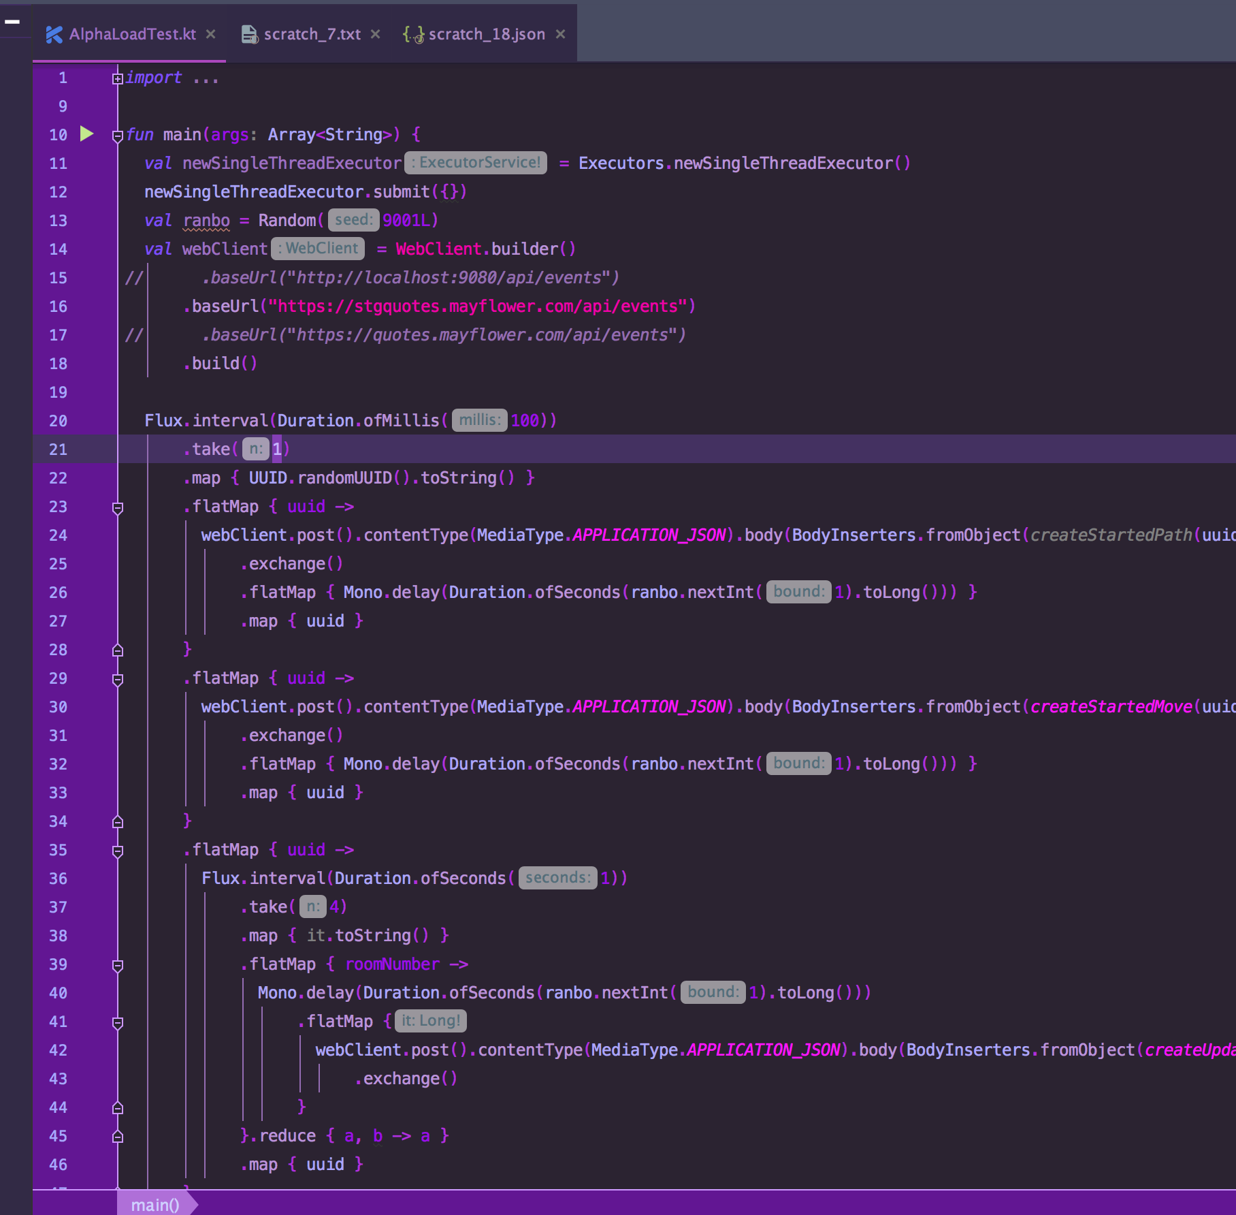The width and height of the screenshot is (1236, 1215).
Task: Run main function via green gutter play icon
Action: pyautogui.click(x=86, y=134)
